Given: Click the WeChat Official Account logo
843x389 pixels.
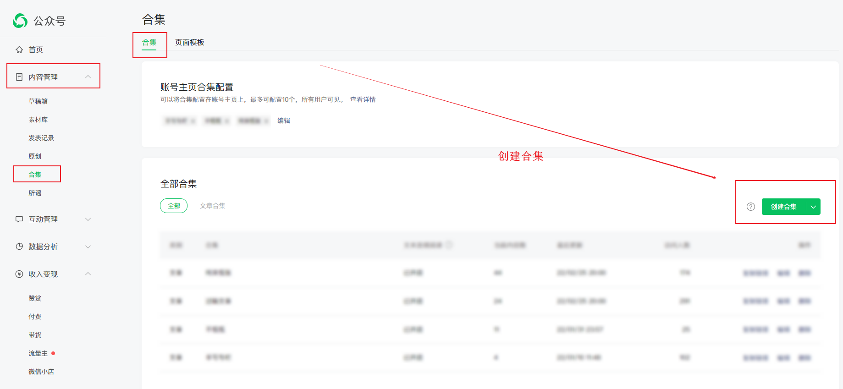Looking at the screenshot, I should coord(20,21).
